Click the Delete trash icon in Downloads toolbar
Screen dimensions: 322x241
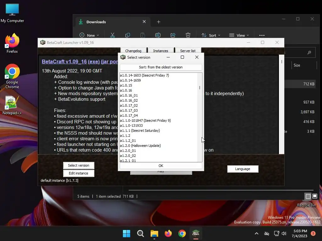pos(188,35)
